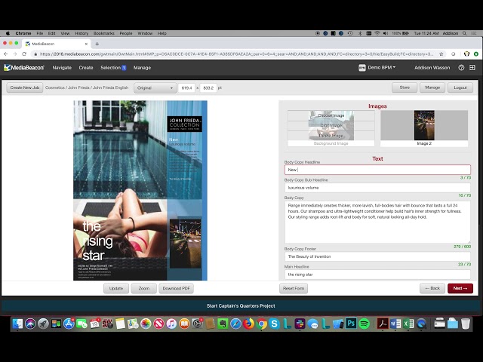Image resolution: width=483 pixels, height=362 pixels.
Task: Open the View menu in menu bar
Action: pos(65,33)
